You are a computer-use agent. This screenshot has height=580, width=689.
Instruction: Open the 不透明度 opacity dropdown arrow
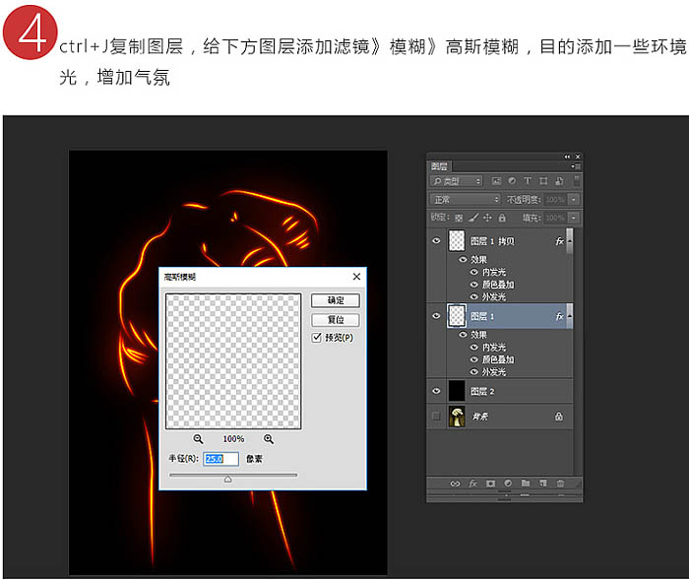[x=574, y=200]
